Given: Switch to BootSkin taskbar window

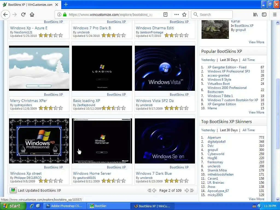Looking at the screenshot, I should click(x=108, y=206).
